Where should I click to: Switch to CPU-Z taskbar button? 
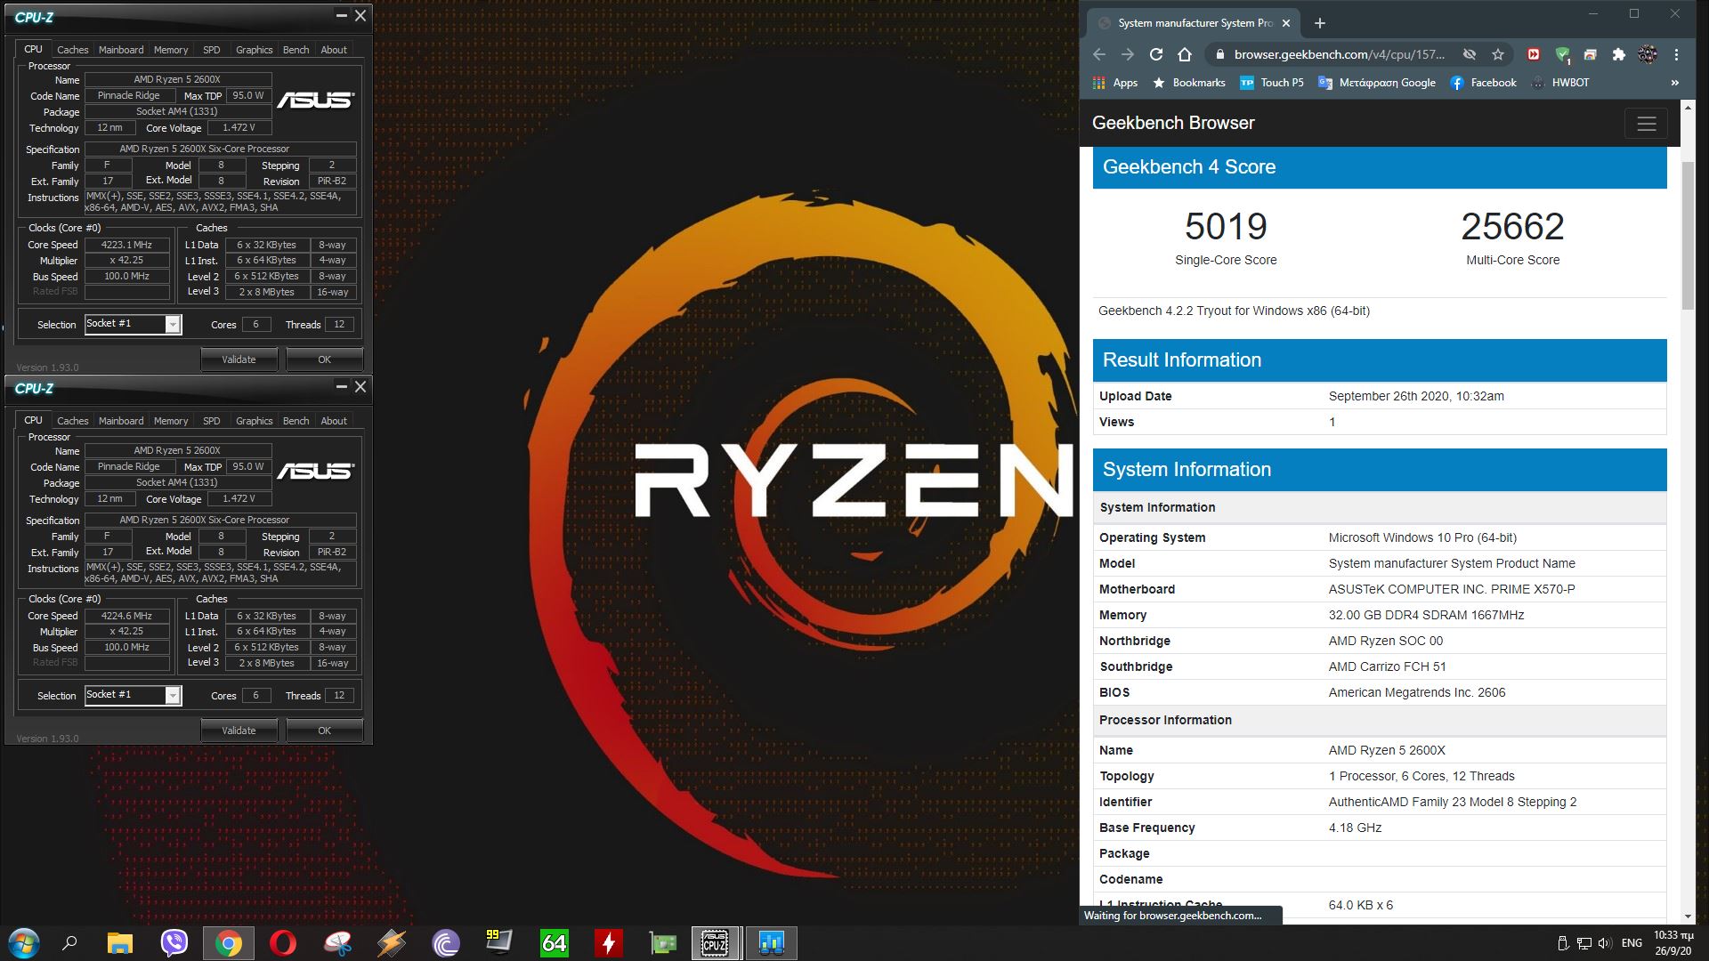(x=716, y=943)
